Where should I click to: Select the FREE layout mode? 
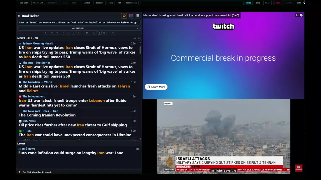tap(111, 3)
